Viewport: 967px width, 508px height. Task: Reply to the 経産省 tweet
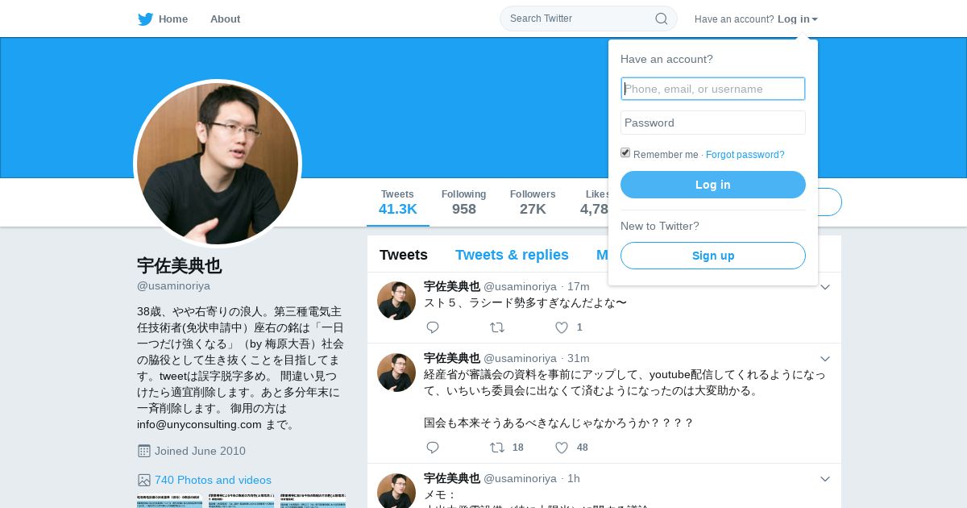pos(433,448)
